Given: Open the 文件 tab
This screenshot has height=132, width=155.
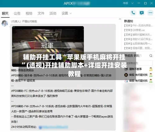Looking at the screenshot, I should pyautogui.click(x=41, y=13).
